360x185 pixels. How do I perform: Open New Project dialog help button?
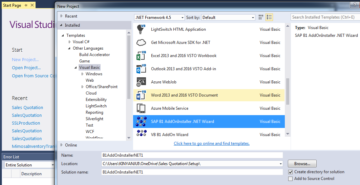tap(355, 5)
